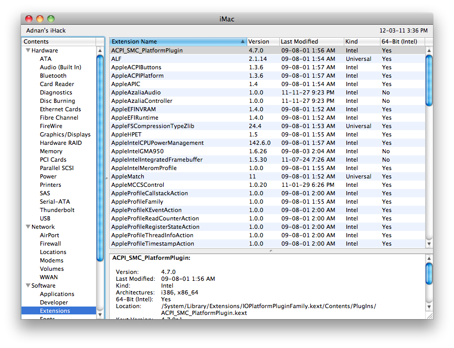The height and width of the screenshot is (348, 454).
Task: Select Thunderbolt item
Action: pyautogui.click(x=57, y=210)
